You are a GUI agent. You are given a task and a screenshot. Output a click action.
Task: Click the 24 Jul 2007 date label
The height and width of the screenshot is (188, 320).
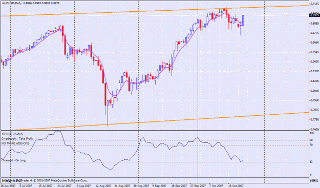click(65, 186)
